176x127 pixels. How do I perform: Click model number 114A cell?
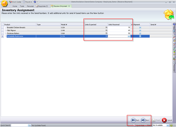click(72, 30)
